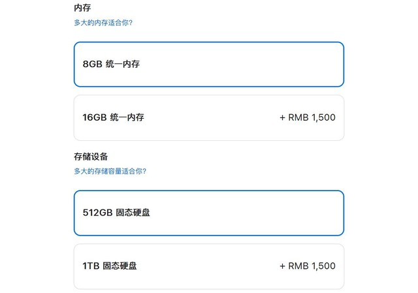Screen dimensions: 418x293
Task: Click the blue border of the selected 8GB card
Action: 209,42
